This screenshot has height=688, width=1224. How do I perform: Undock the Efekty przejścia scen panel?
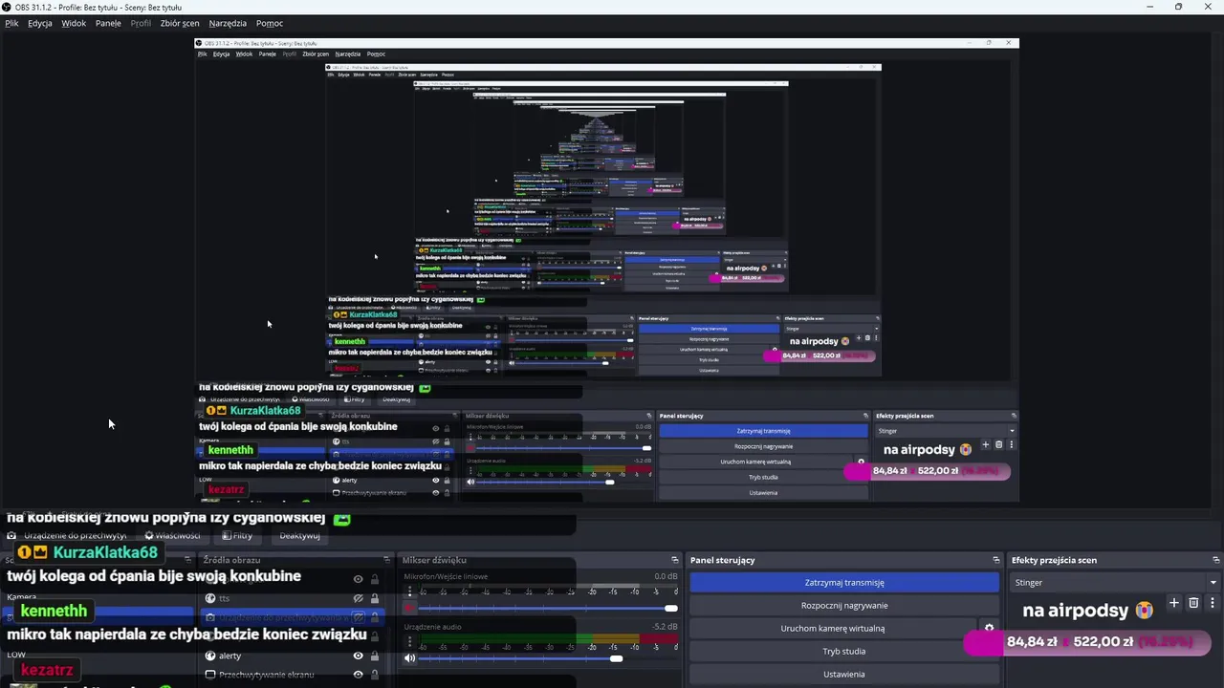(x=1215, y=560)
